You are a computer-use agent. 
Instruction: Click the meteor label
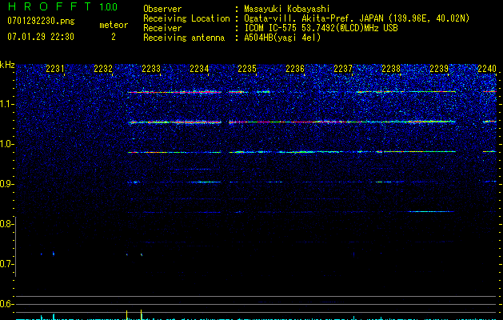(x=114, y=25)
